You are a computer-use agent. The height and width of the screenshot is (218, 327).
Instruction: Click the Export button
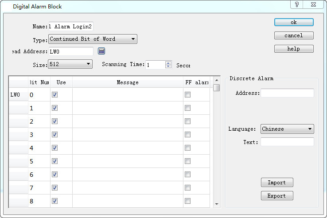[277, 196]
